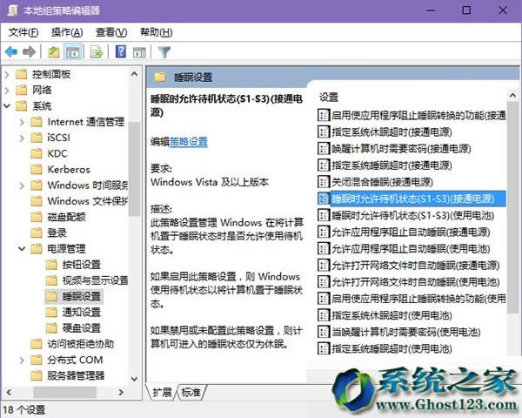Select the Windows 文件保护 folder
Screen dimensions: 522x418
[88, 201]
